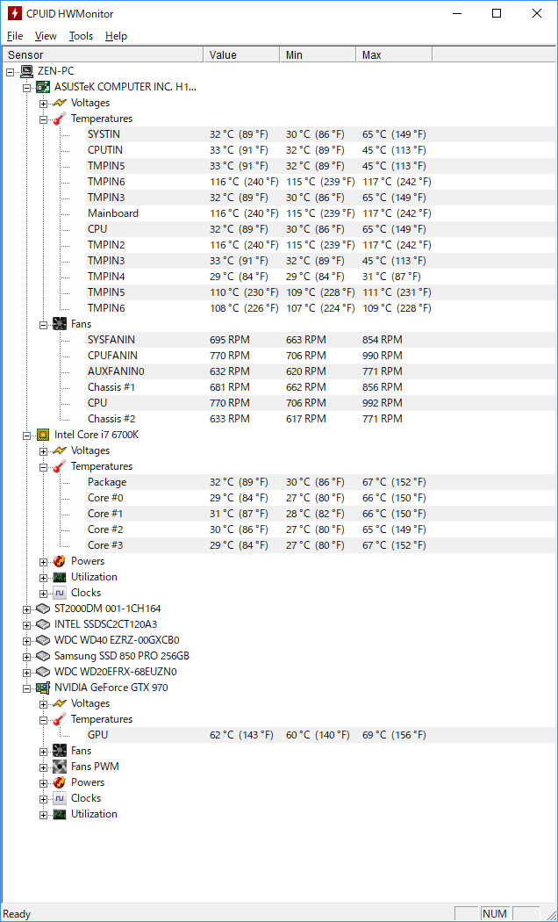This screenshot has width=558, height=922.
Task: Click the CPU Voltages lightning icon
Action: [x=60, y=450]
